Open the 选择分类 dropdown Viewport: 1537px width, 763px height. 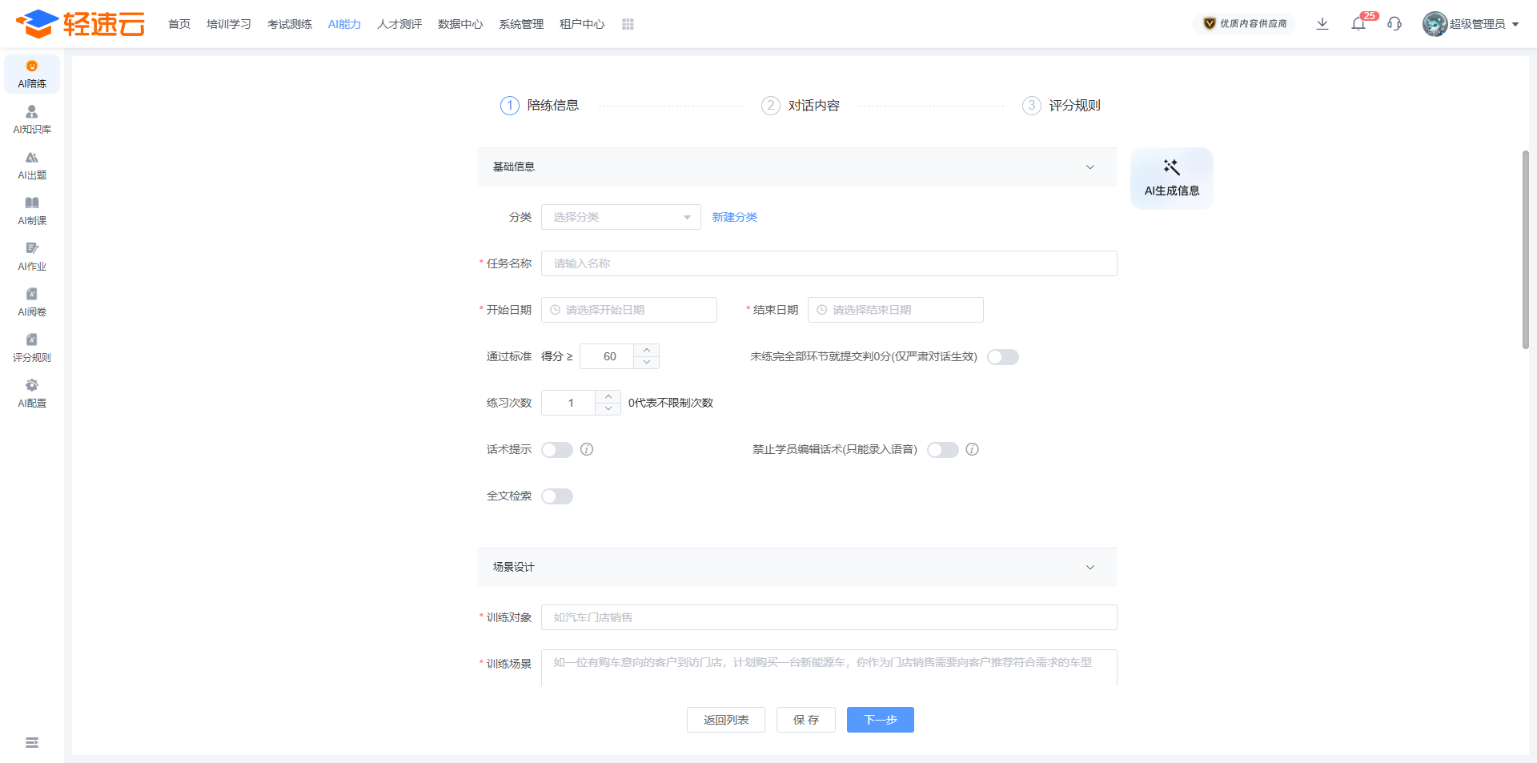620,217
